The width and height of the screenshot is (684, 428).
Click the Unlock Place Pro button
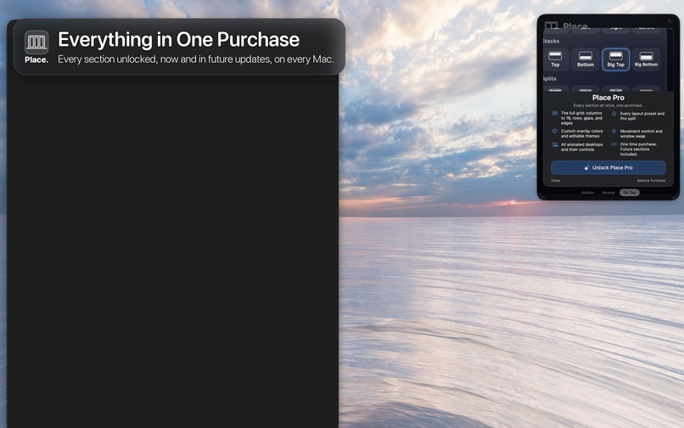click(608, 167)
